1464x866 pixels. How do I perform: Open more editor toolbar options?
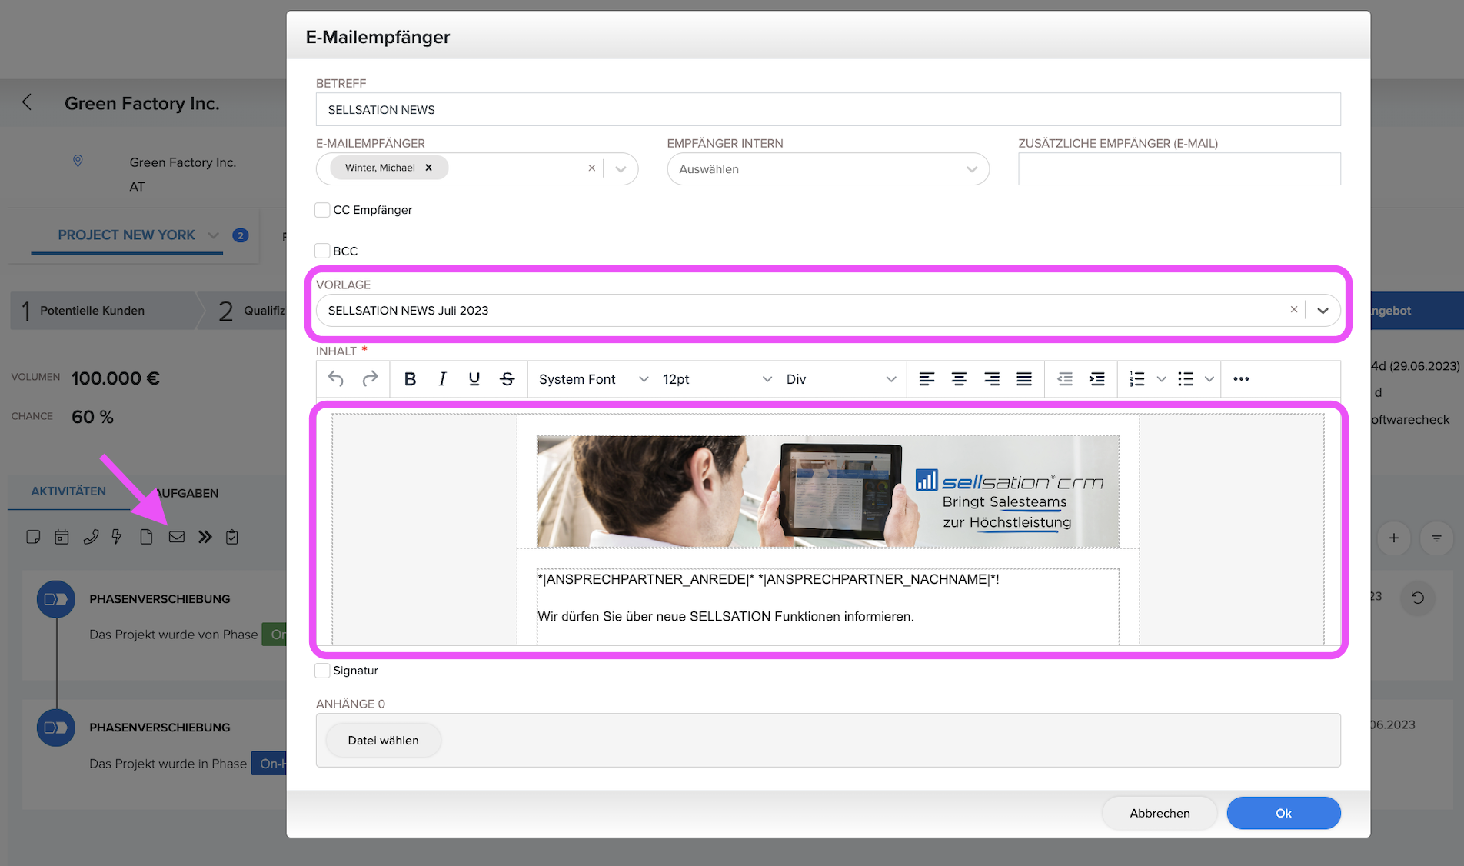(1241, 378)
